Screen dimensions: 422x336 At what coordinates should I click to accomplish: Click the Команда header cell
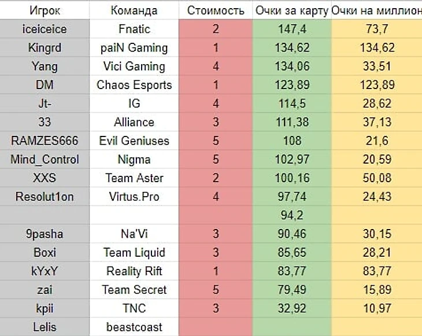click(134, 10)
